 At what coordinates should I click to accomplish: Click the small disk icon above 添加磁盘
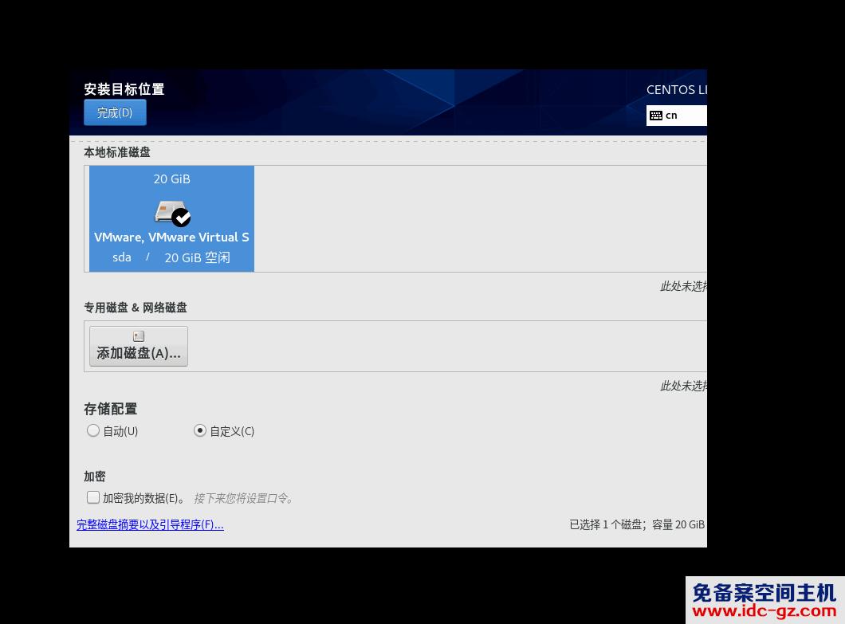[139, 336]
